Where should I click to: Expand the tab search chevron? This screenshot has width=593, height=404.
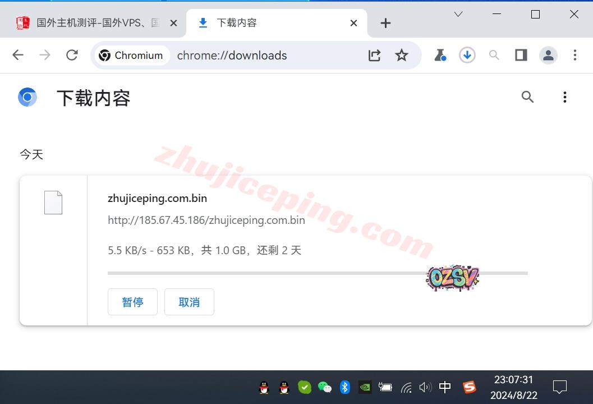click(458, 15)
